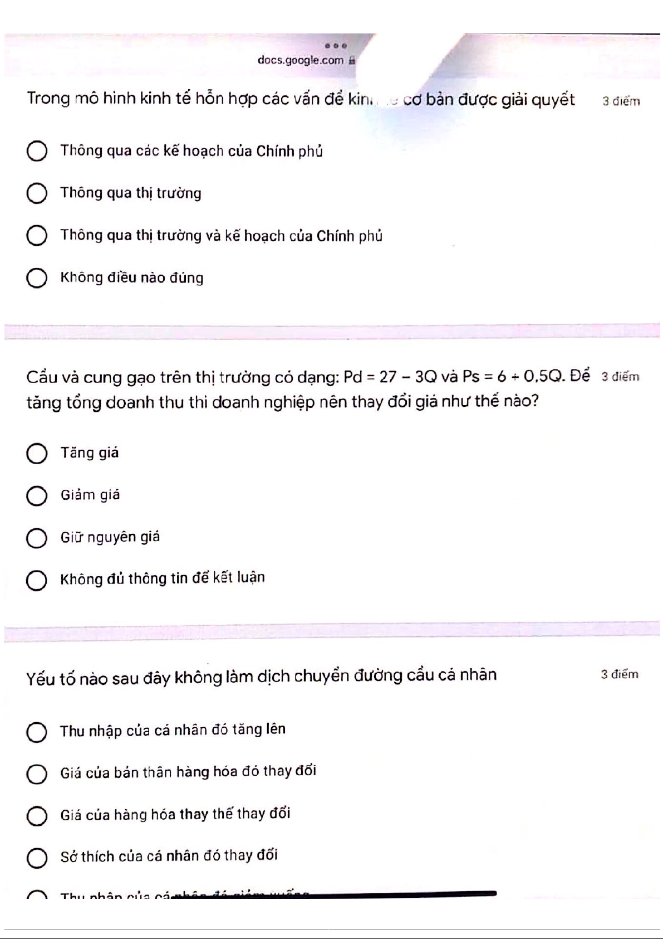
Task: Click the three-dot menu above the address
Action: [336, 45]
